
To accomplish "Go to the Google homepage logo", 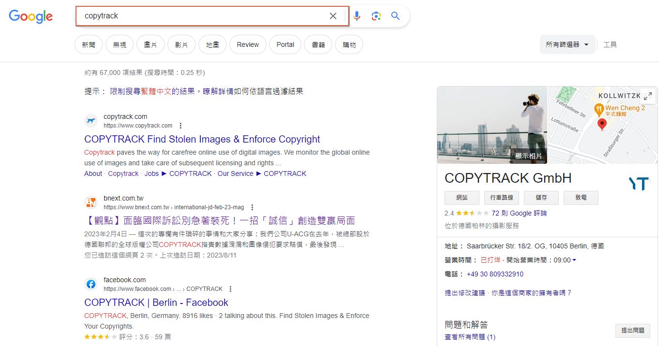I will [31, 16].
